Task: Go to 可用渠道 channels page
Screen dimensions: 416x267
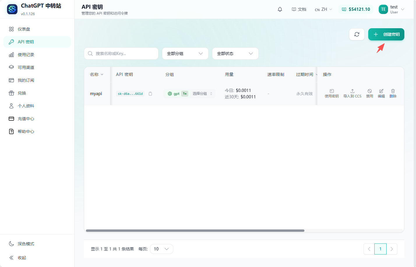Action: [x=37, y=67]
